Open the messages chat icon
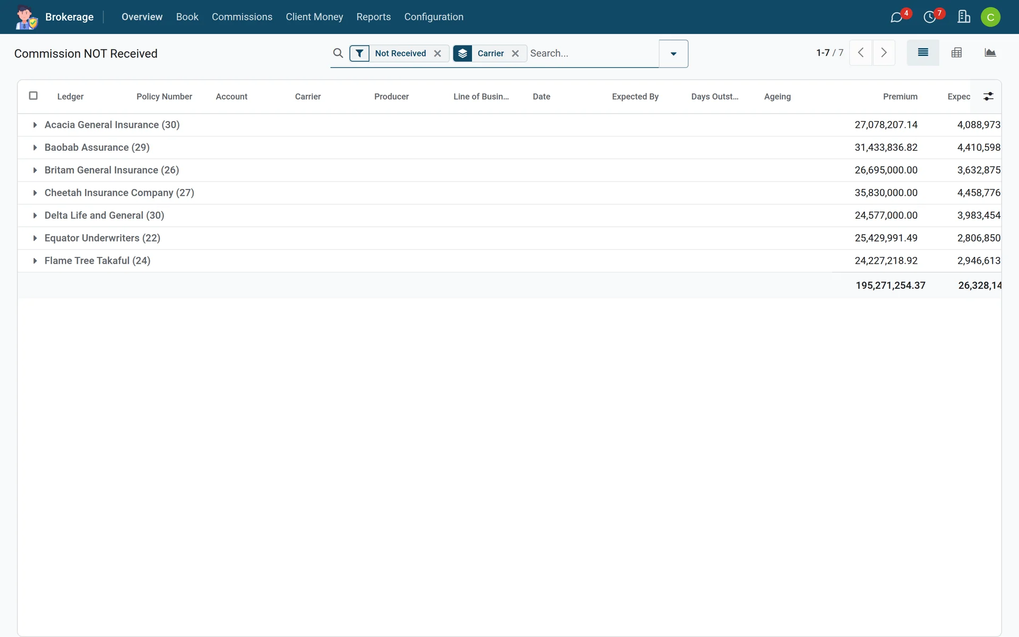The image size is (1019, 637). 896,18
